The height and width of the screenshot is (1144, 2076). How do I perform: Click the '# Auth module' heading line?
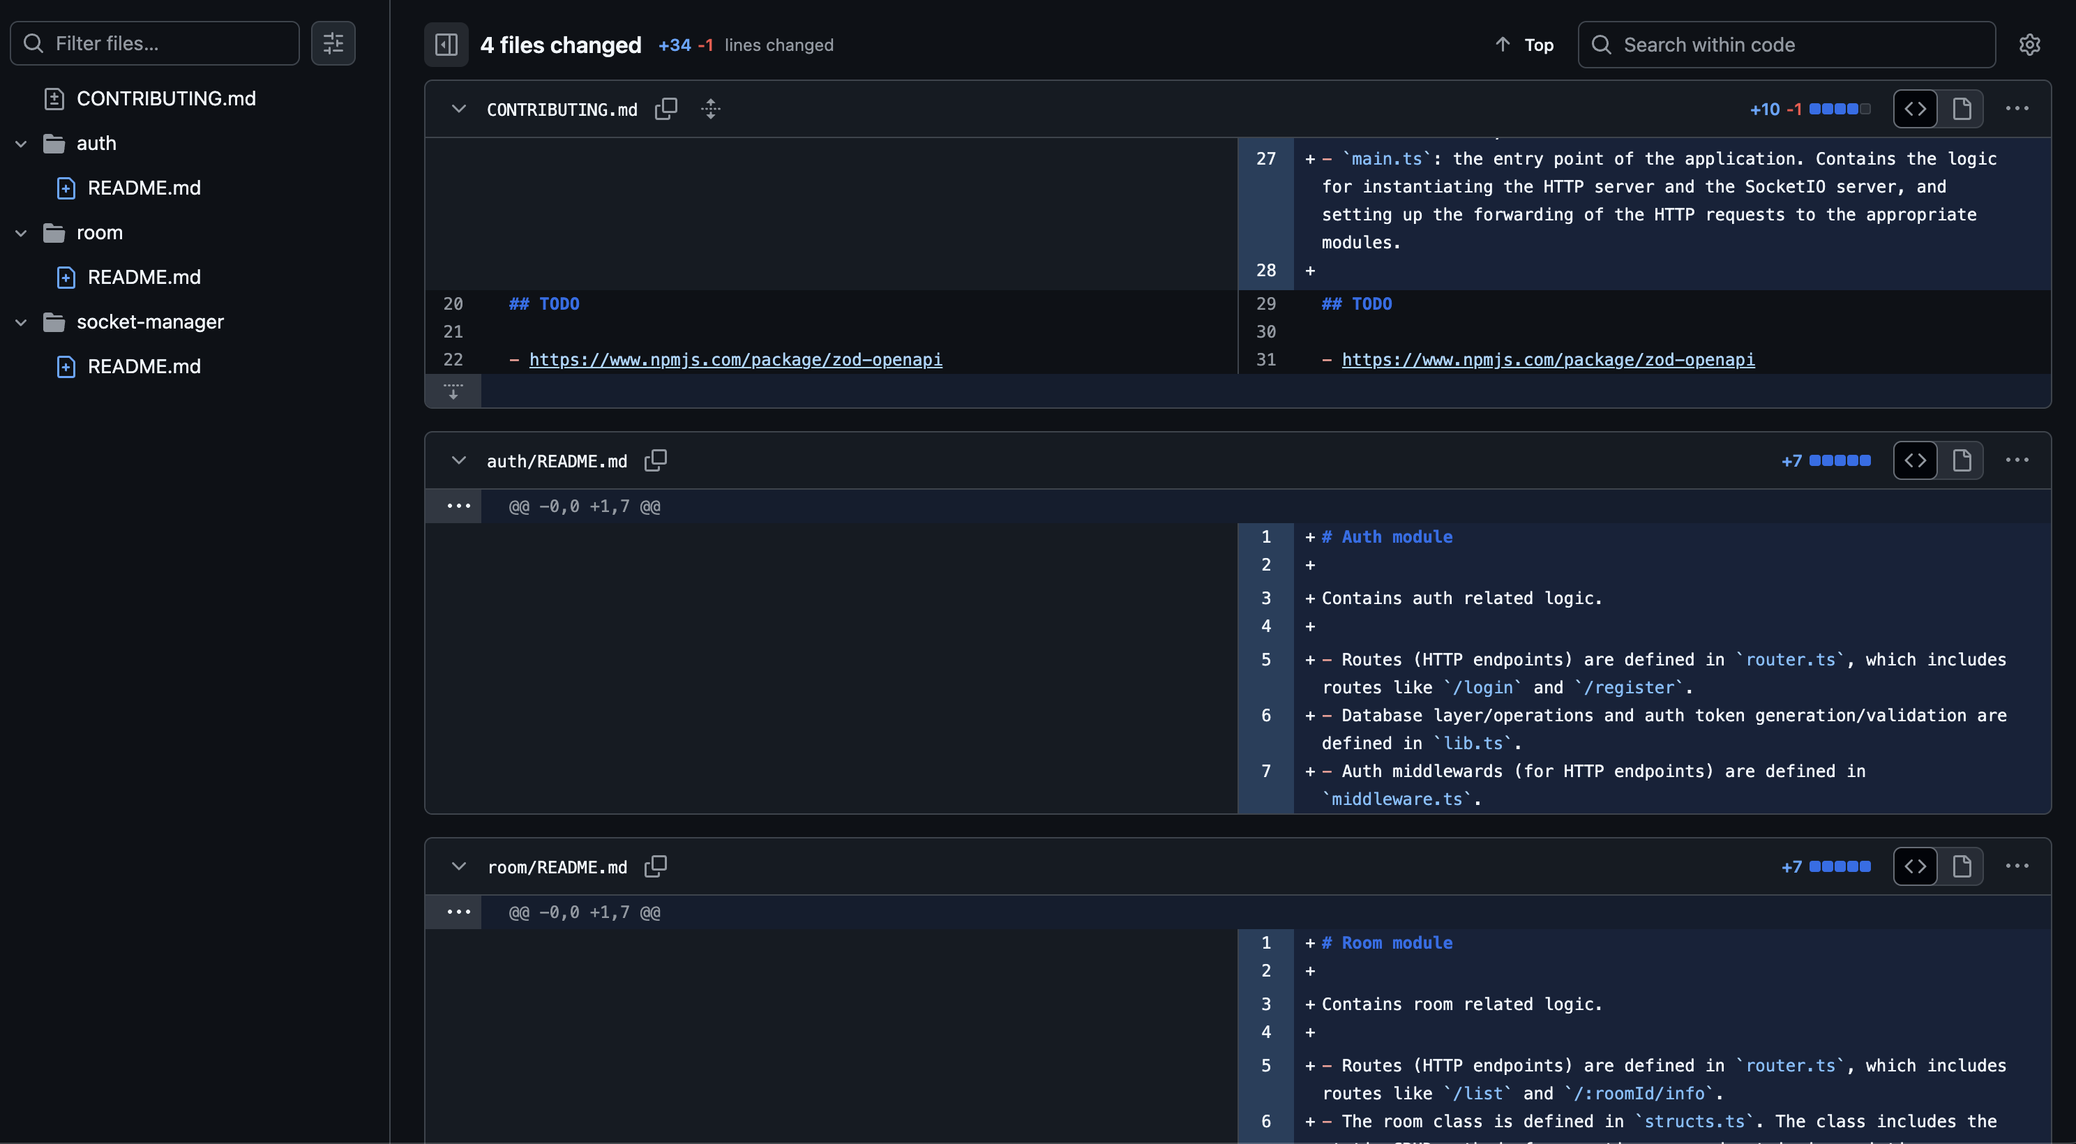[x=1387, y=536]
